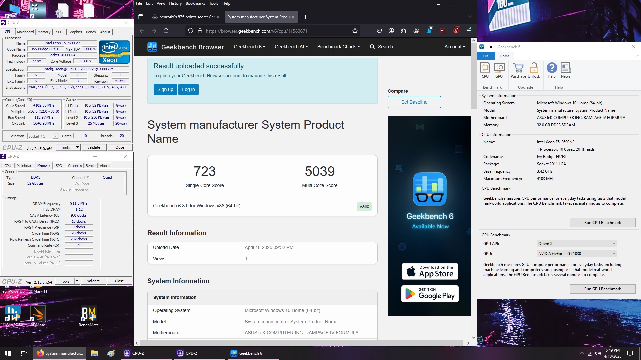641x360 pixels.
Task: Click the Log in button
Action: click(188, 89)
